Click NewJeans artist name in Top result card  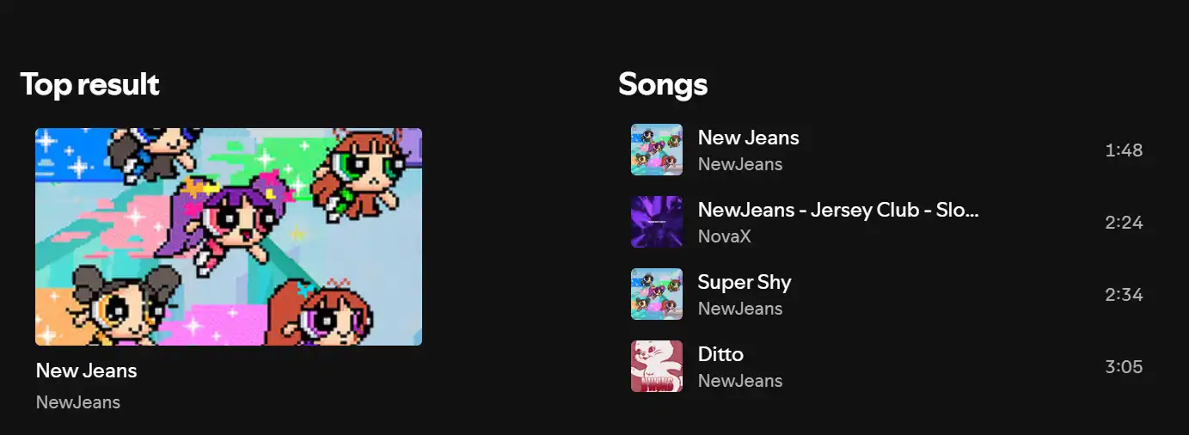click(78, 402)
